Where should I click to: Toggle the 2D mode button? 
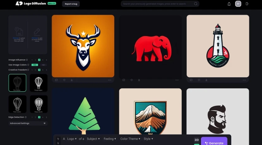click(196, 140)
